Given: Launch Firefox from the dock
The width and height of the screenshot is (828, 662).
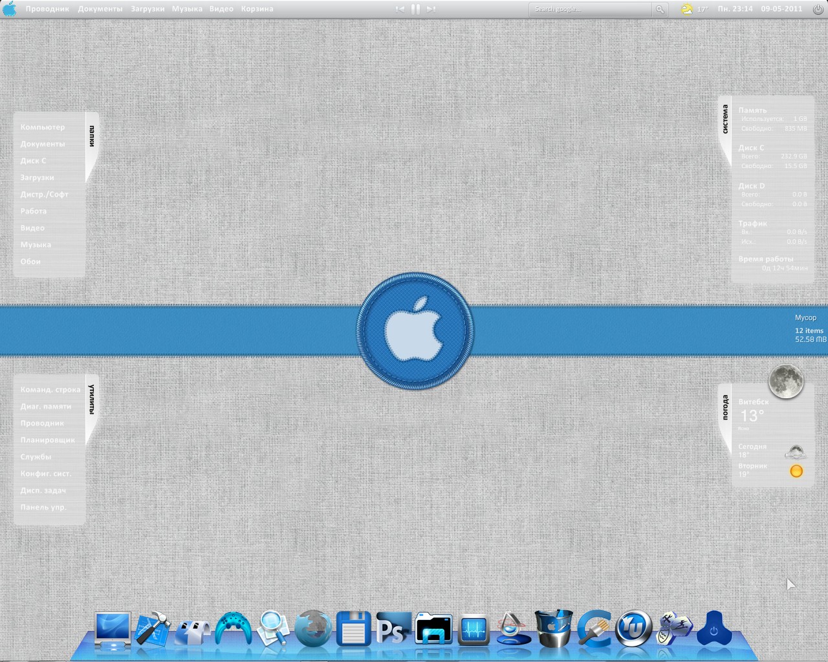Looking at the screenshot, I should (x=313, y=629).
